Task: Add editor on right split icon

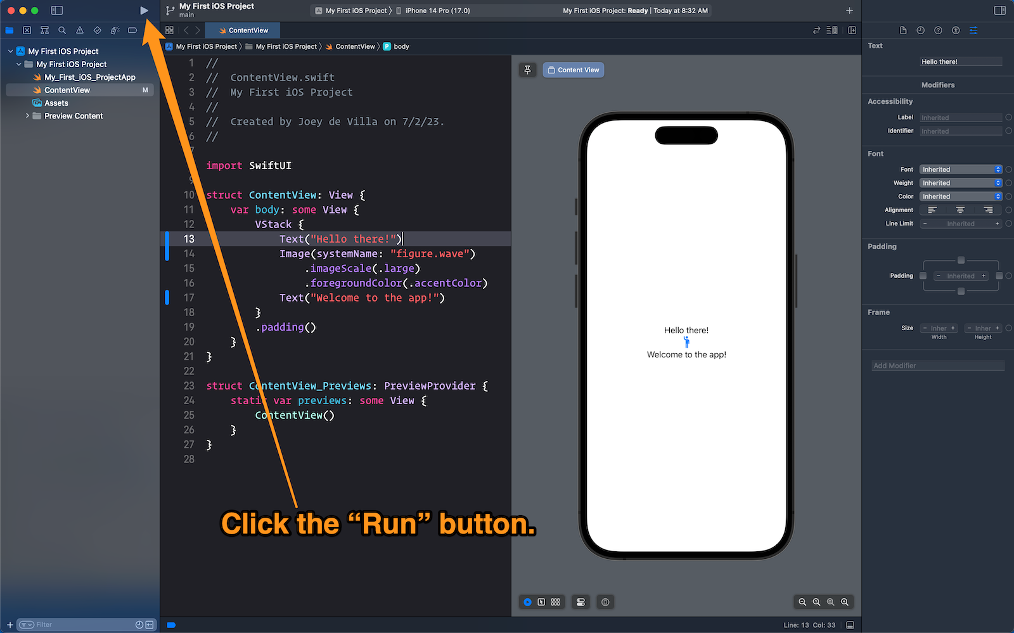Action: (x=852, y=30)
